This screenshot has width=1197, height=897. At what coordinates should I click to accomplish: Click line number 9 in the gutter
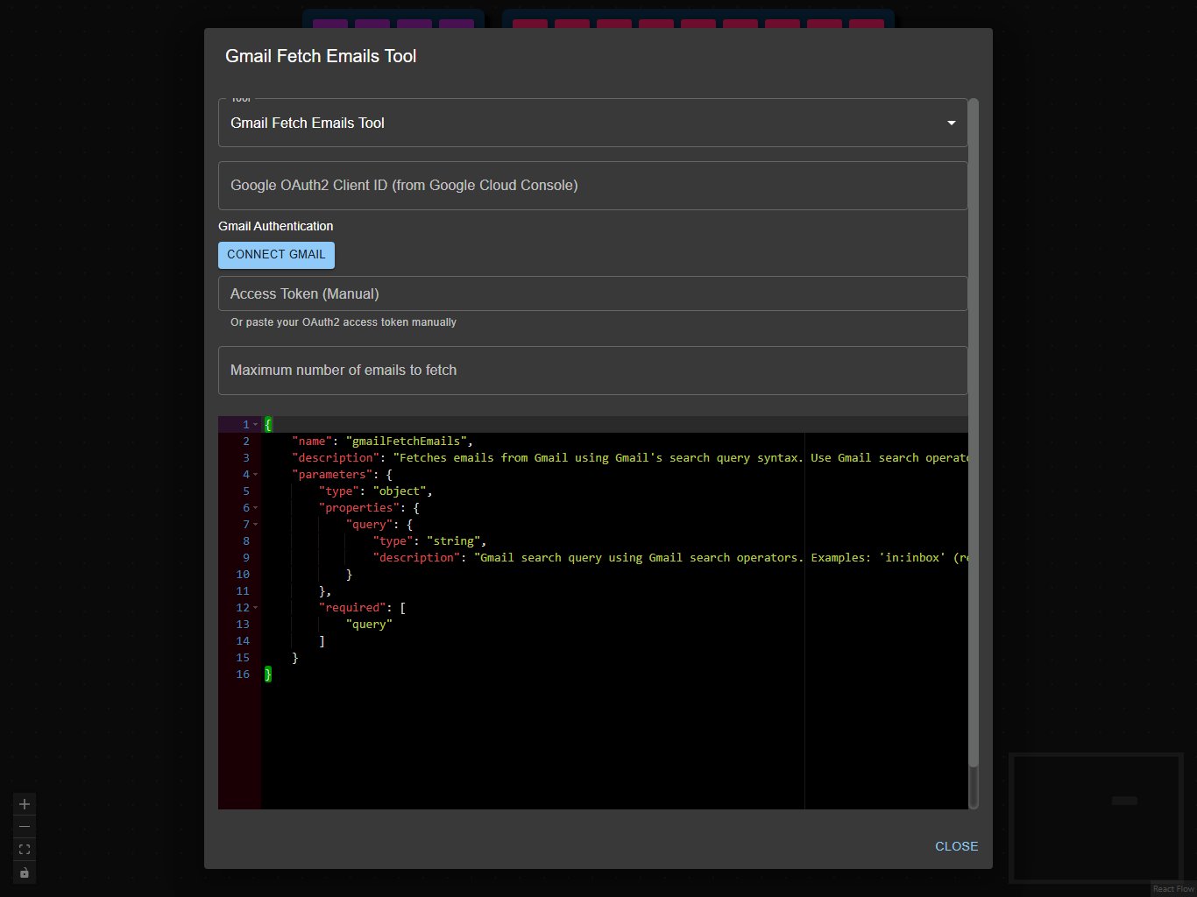click(246, 558)
